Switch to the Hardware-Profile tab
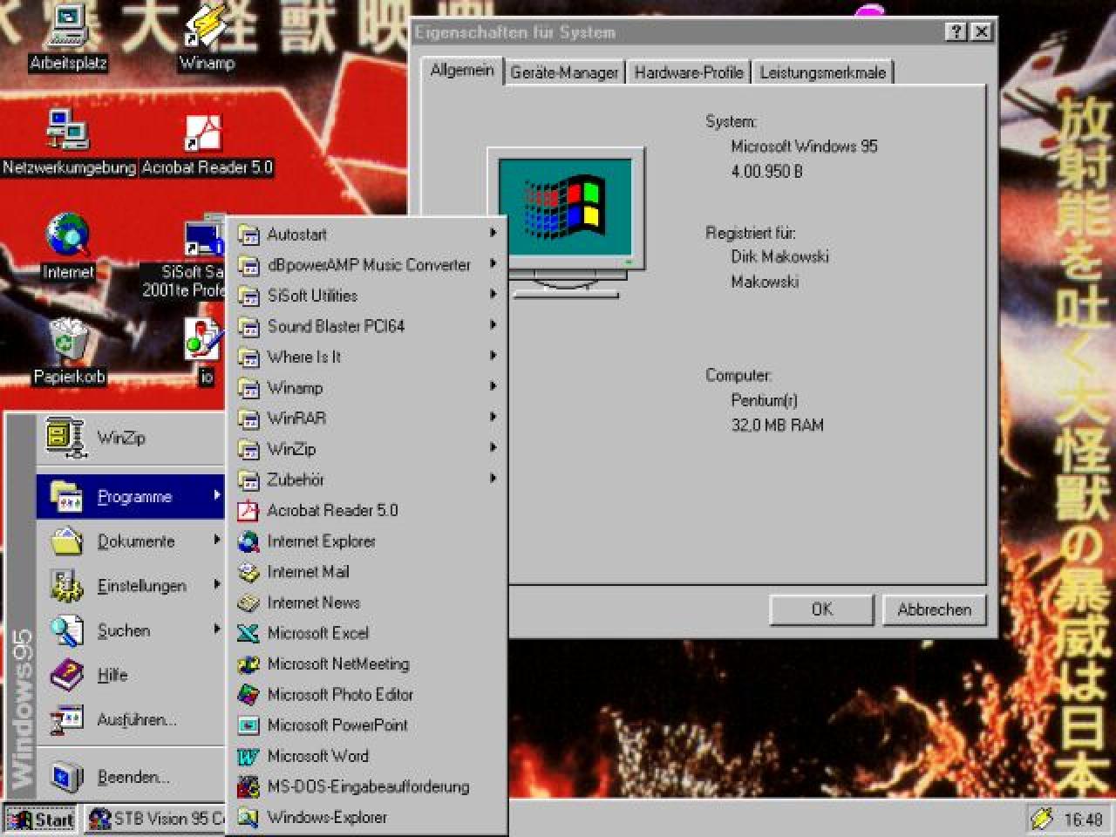 click(689, 72)
